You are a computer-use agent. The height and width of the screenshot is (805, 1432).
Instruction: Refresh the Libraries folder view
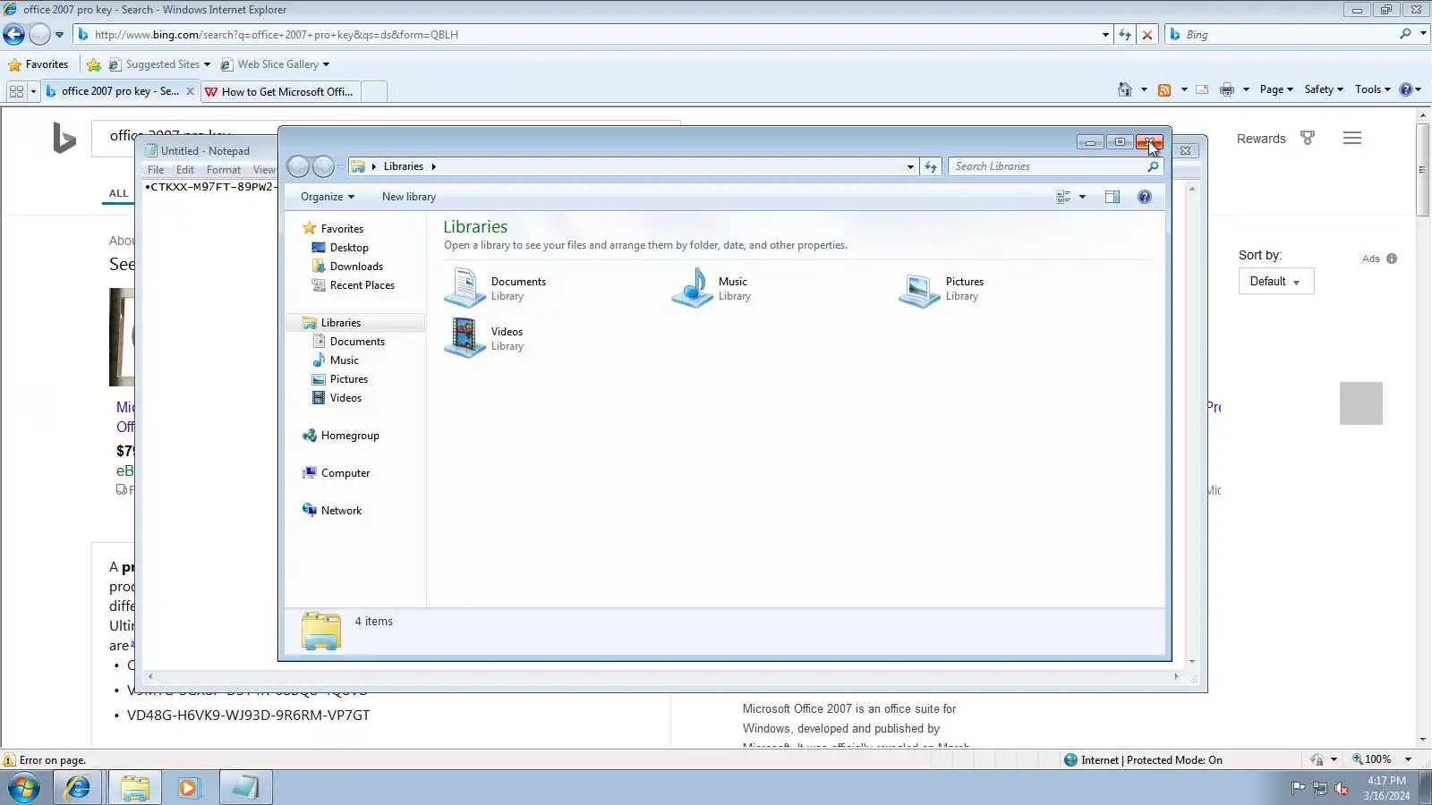[931, 166]
